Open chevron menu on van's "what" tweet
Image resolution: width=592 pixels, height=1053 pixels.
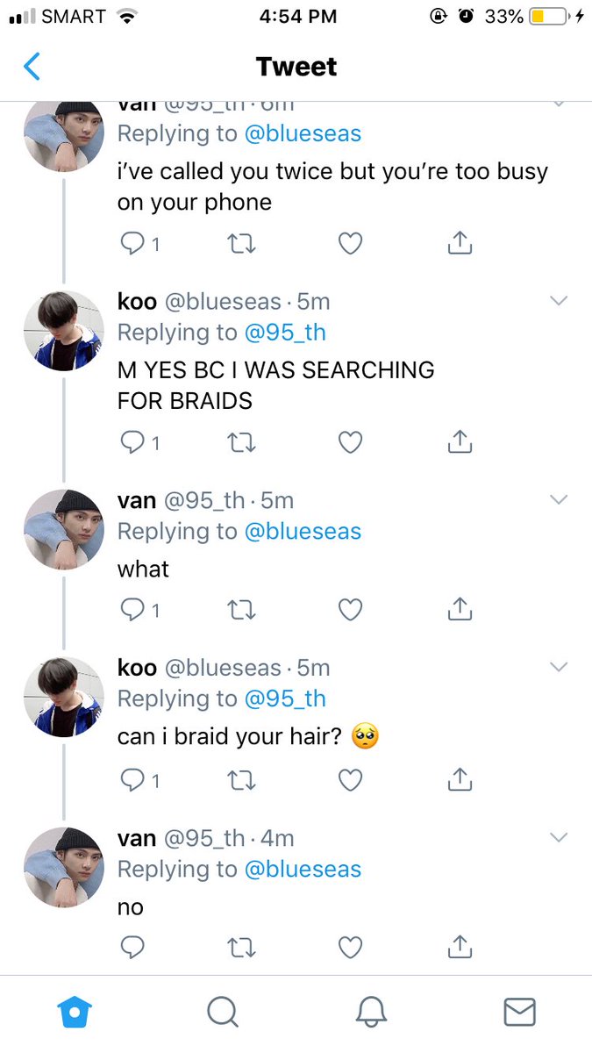pyautogui.click(x=559, y=499)
